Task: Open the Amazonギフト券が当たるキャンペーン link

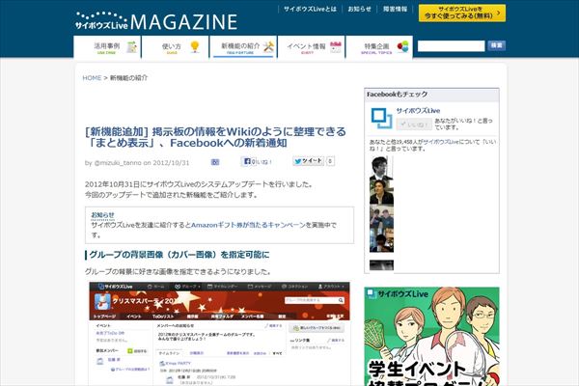Action: (248, 225)
